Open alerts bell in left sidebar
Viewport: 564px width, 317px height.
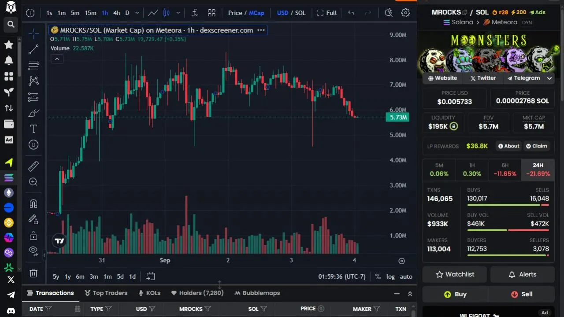click(x=9, y=60)
